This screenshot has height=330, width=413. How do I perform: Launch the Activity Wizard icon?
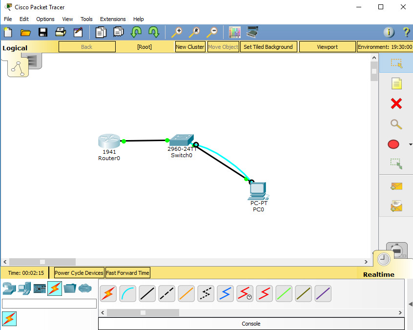click(78, 32)
